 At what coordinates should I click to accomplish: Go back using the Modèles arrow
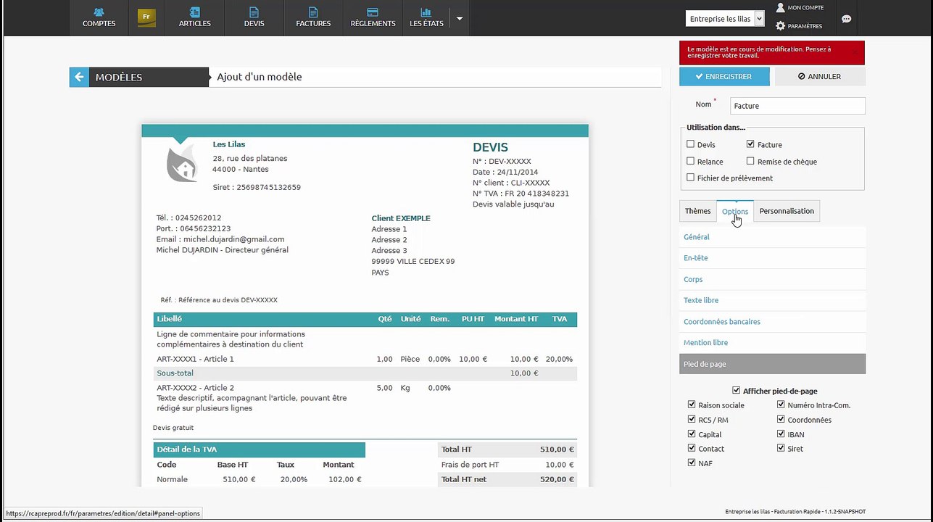tap(79, 77)
